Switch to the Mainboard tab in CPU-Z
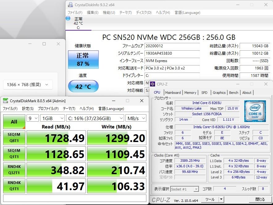 pyautogui.click(x=173, y=93)
